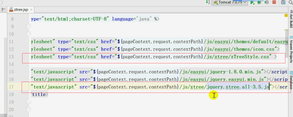The width and height of the screenshot is (293, 117).
Task: Click the title tag on line 18
Action: coord(39,94)
